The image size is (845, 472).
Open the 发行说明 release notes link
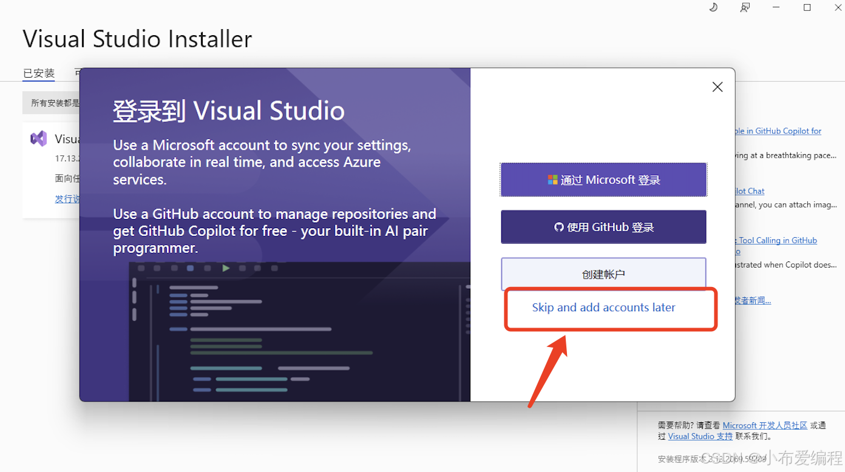click(x=67, y=199)
